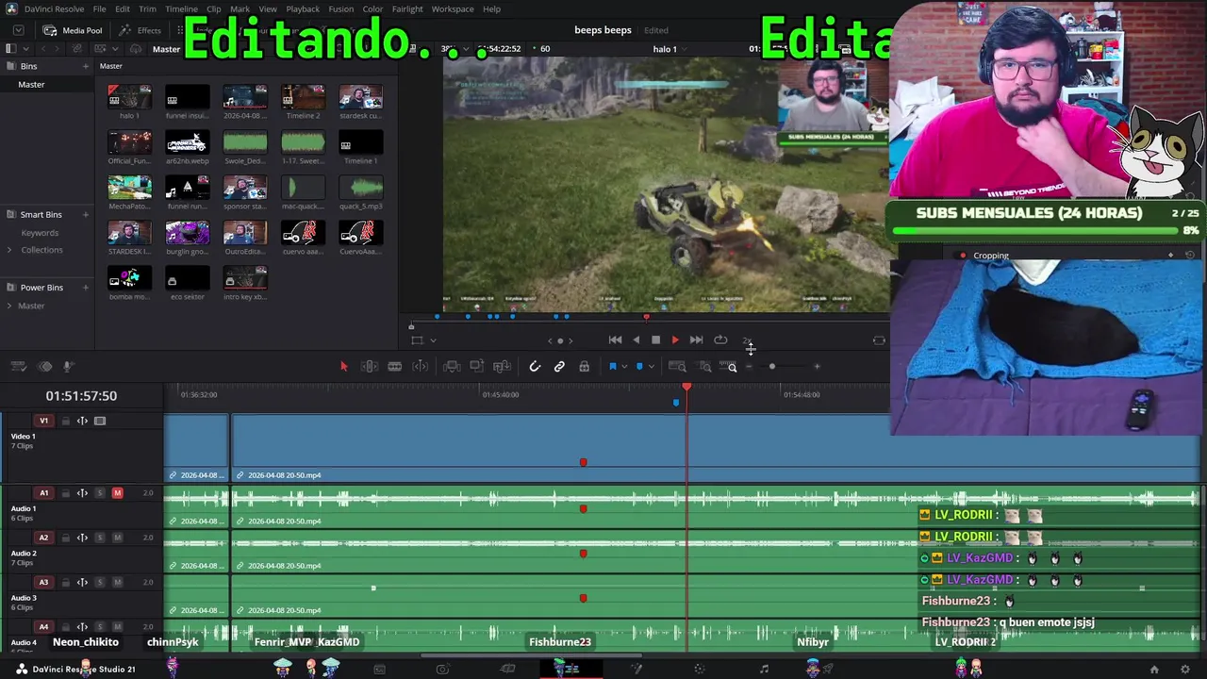Switch to the Edit page icon
Screen dimensions: 1207x679
571,670
